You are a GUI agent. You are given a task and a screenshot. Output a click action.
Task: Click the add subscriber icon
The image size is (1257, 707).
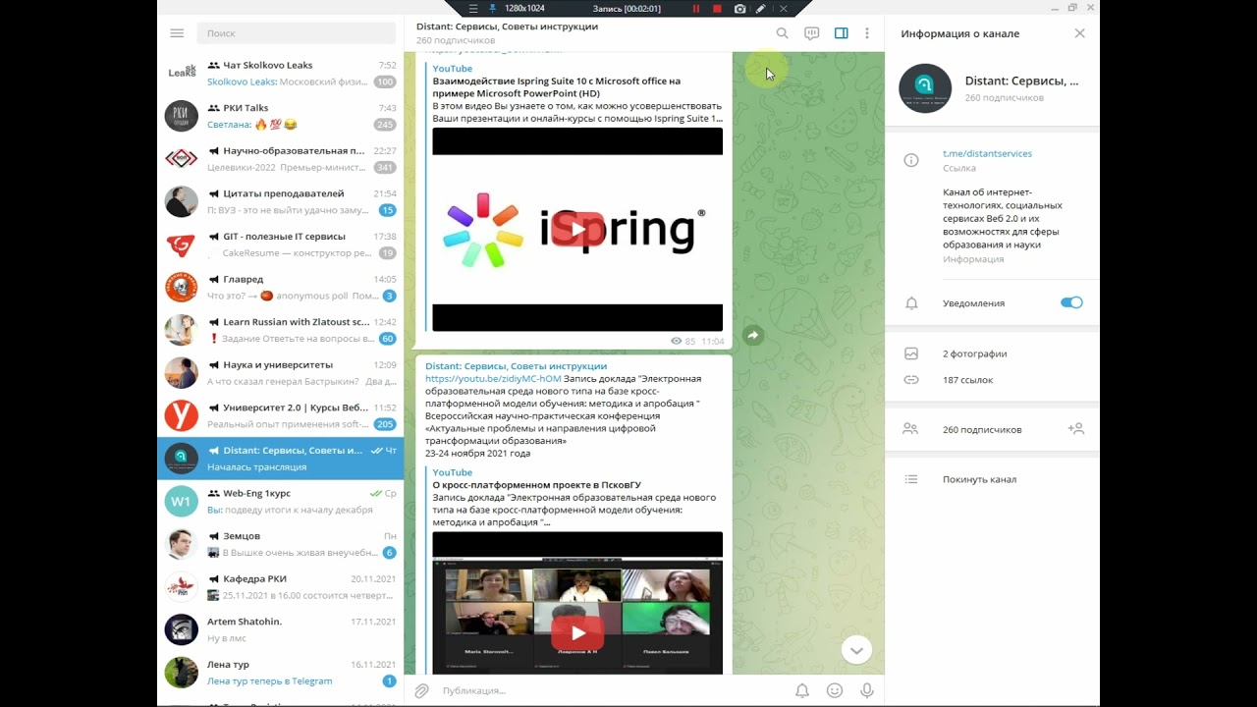tap(1075, 429)
